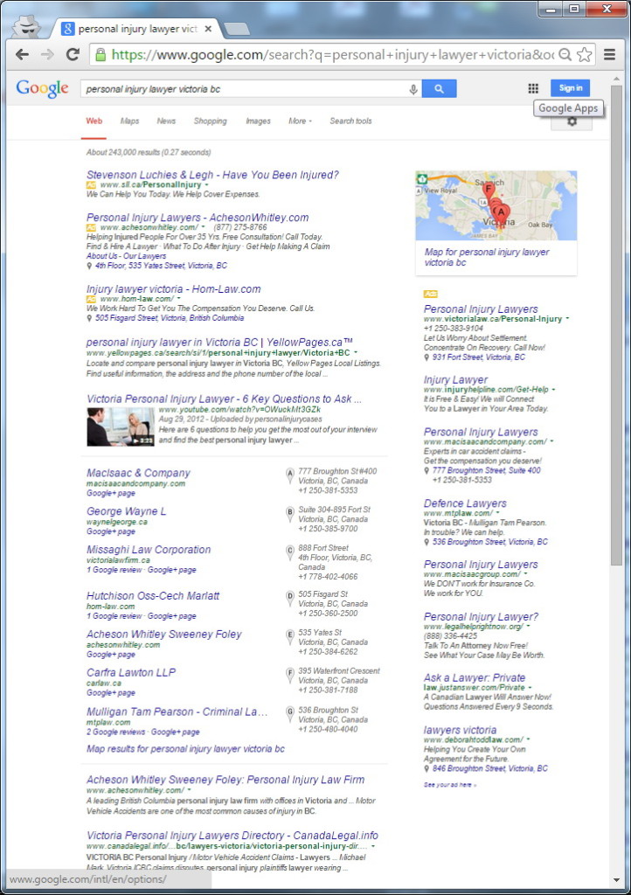Open 'Map for personal injury lawyer victoria bc' link
This screenshot has height=895, width=631.
click(487, 257)
